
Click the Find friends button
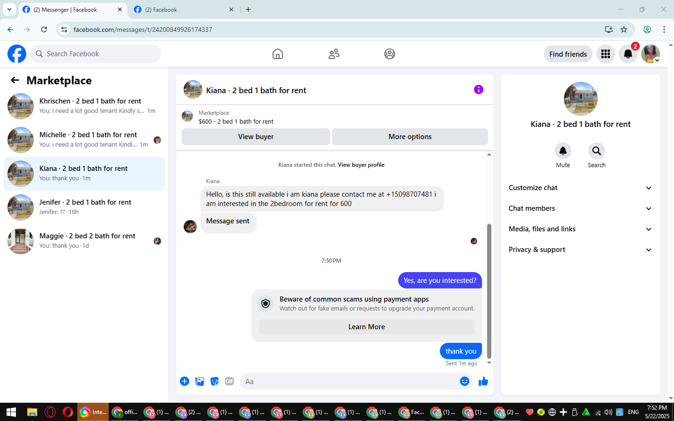click(568, 54)
